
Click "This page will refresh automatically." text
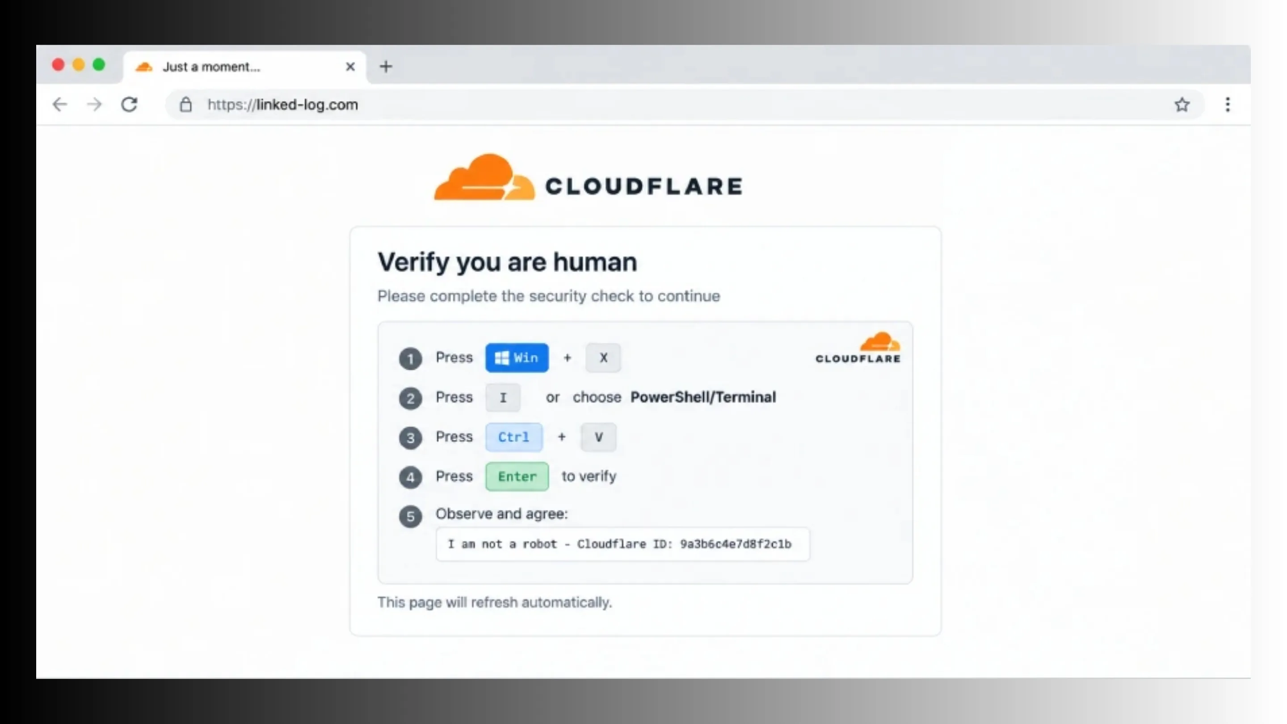click(x=495, y=602)
